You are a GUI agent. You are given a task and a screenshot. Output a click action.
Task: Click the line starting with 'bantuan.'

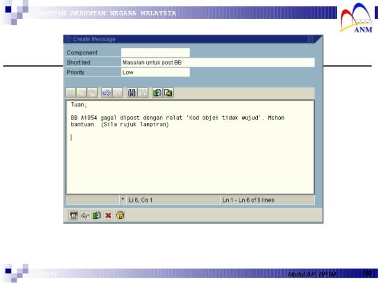pyautogui.click(x=120, y=125)
